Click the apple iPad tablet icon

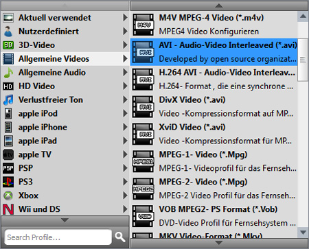point(8,141)
